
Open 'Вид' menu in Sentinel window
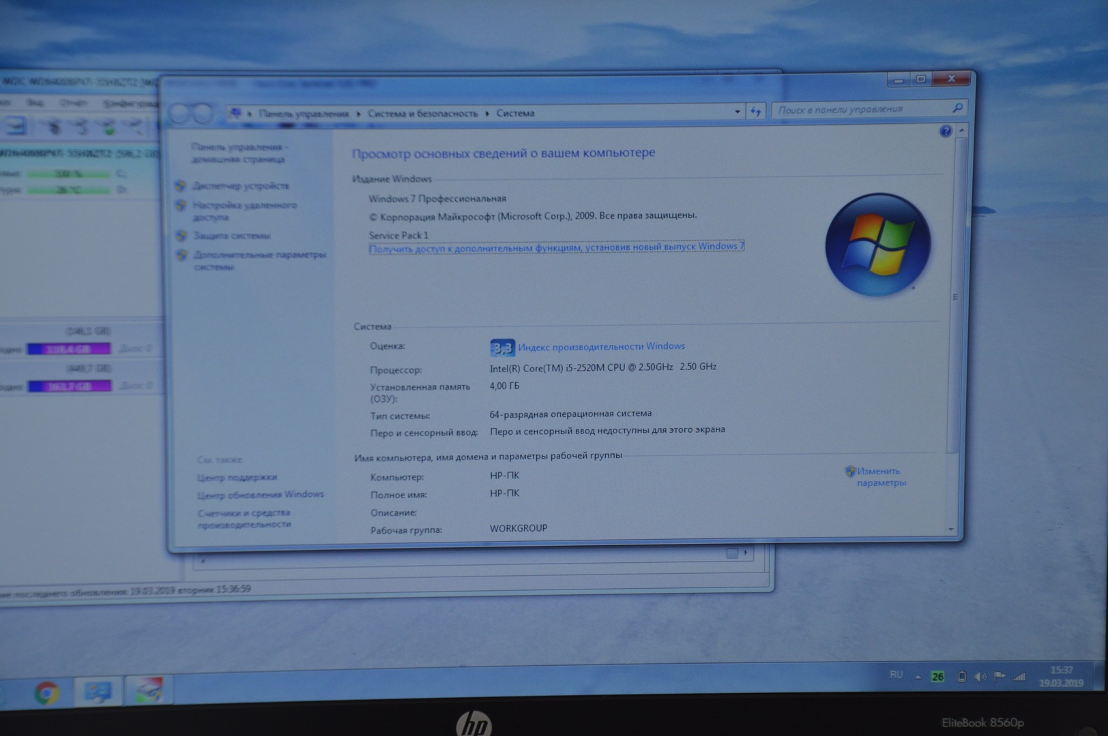(35, 103)
